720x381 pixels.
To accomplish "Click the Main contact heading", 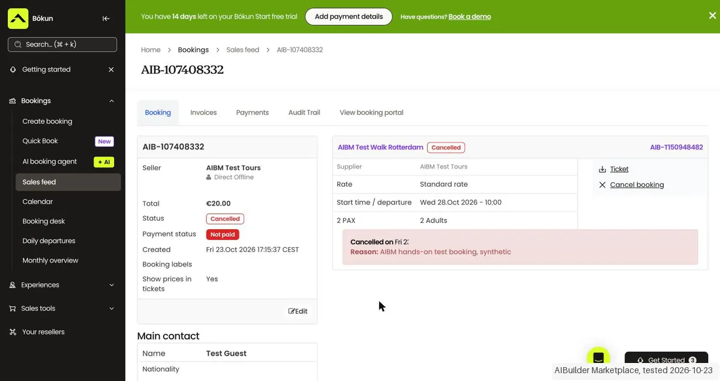I will click(169, 336).
